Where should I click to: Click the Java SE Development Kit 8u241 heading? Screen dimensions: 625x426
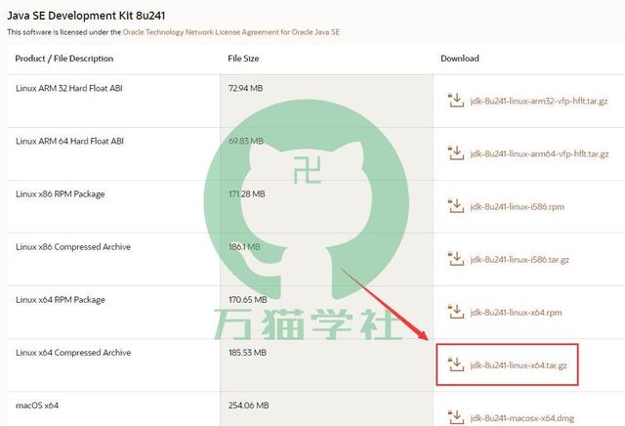pos(86,16)
